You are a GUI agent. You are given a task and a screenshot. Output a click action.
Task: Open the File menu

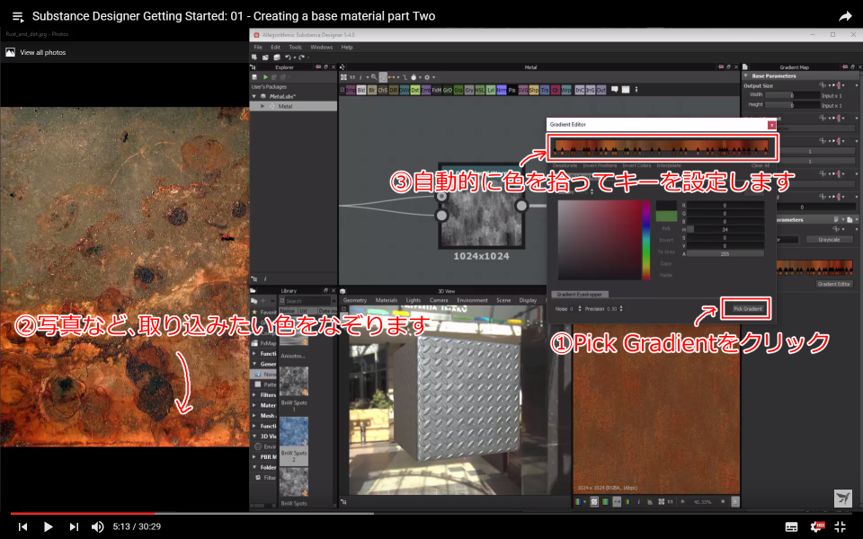coord(258,48)
